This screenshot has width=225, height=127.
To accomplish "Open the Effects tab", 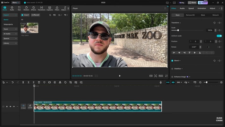I will [x=34, y=8].
